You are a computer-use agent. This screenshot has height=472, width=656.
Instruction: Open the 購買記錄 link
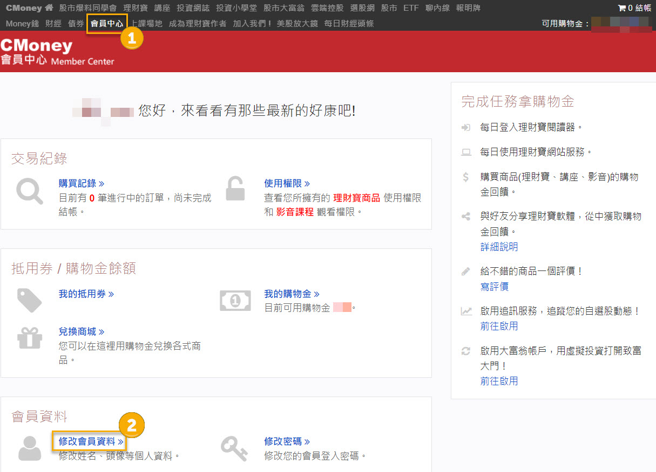(82, 184)
